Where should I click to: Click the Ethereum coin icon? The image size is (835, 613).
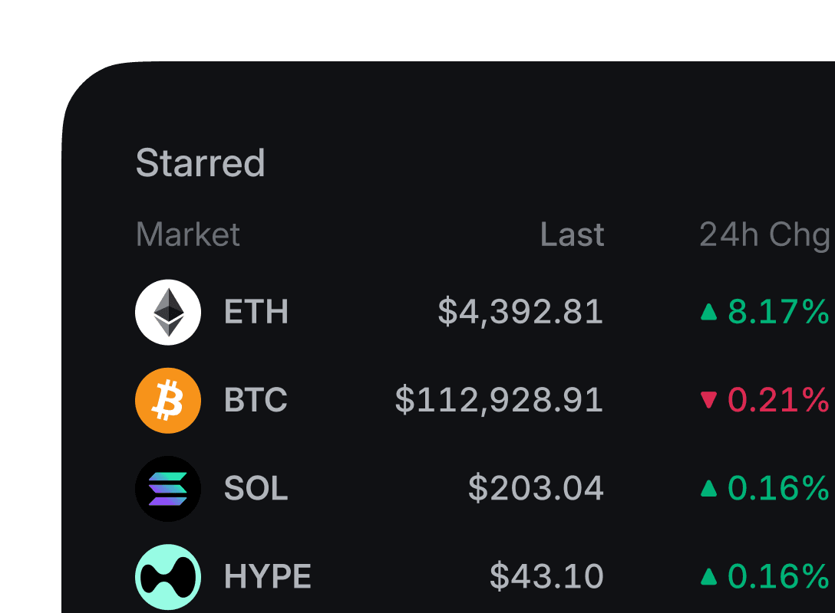coord(168,312)
